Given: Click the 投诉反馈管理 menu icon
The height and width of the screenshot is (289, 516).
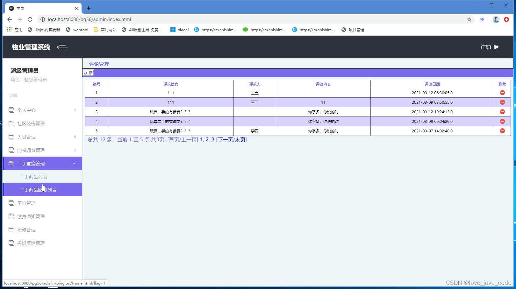Looking at the screenshot, I should [11, 243].
